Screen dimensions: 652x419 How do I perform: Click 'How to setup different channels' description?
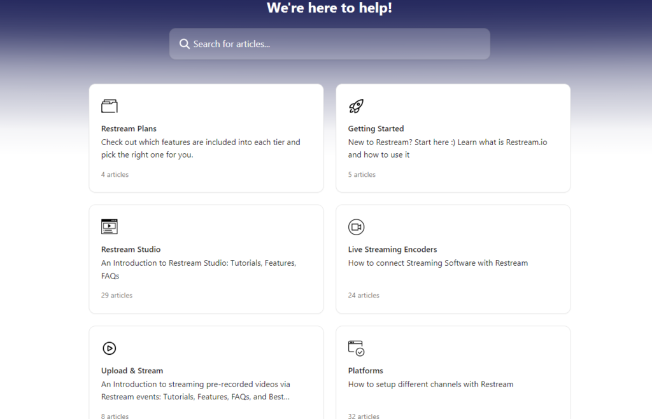[431, 385]
